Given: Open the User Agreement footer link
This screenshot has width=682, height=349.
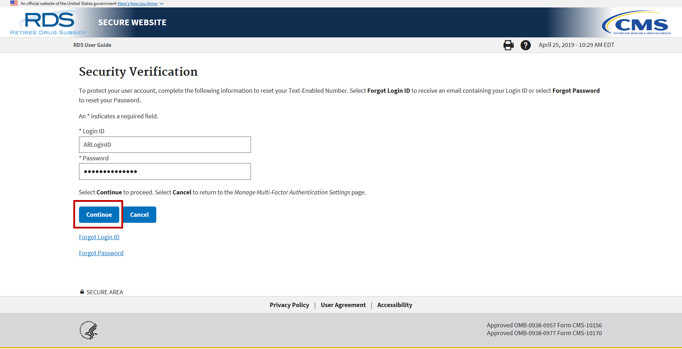Looking at the screenshot, I should (343, 305).
